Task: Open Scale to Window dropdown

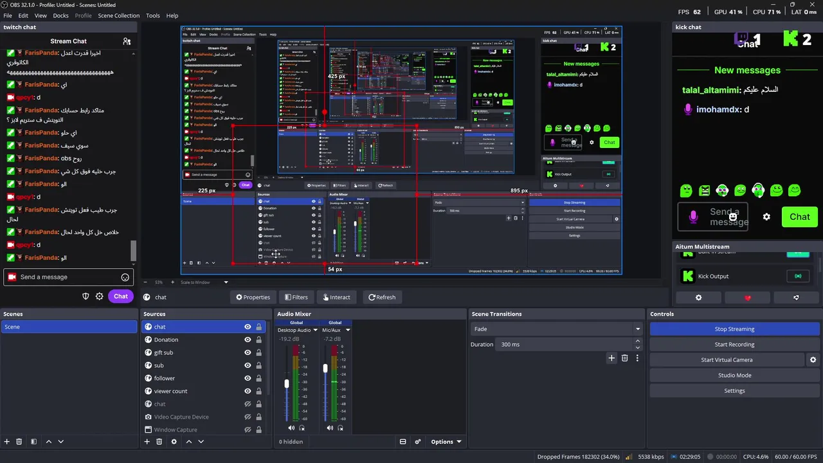Action: 204,282
